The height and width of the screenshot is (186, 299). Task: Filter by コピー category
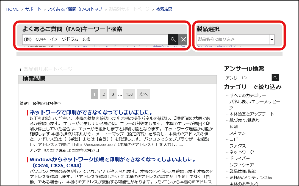[x=236, y=139]
